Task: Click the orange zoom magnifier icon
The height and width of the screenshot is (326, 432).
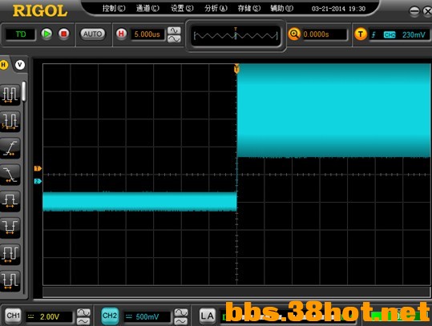Action: pyautogui.click(x=294, y=34)
